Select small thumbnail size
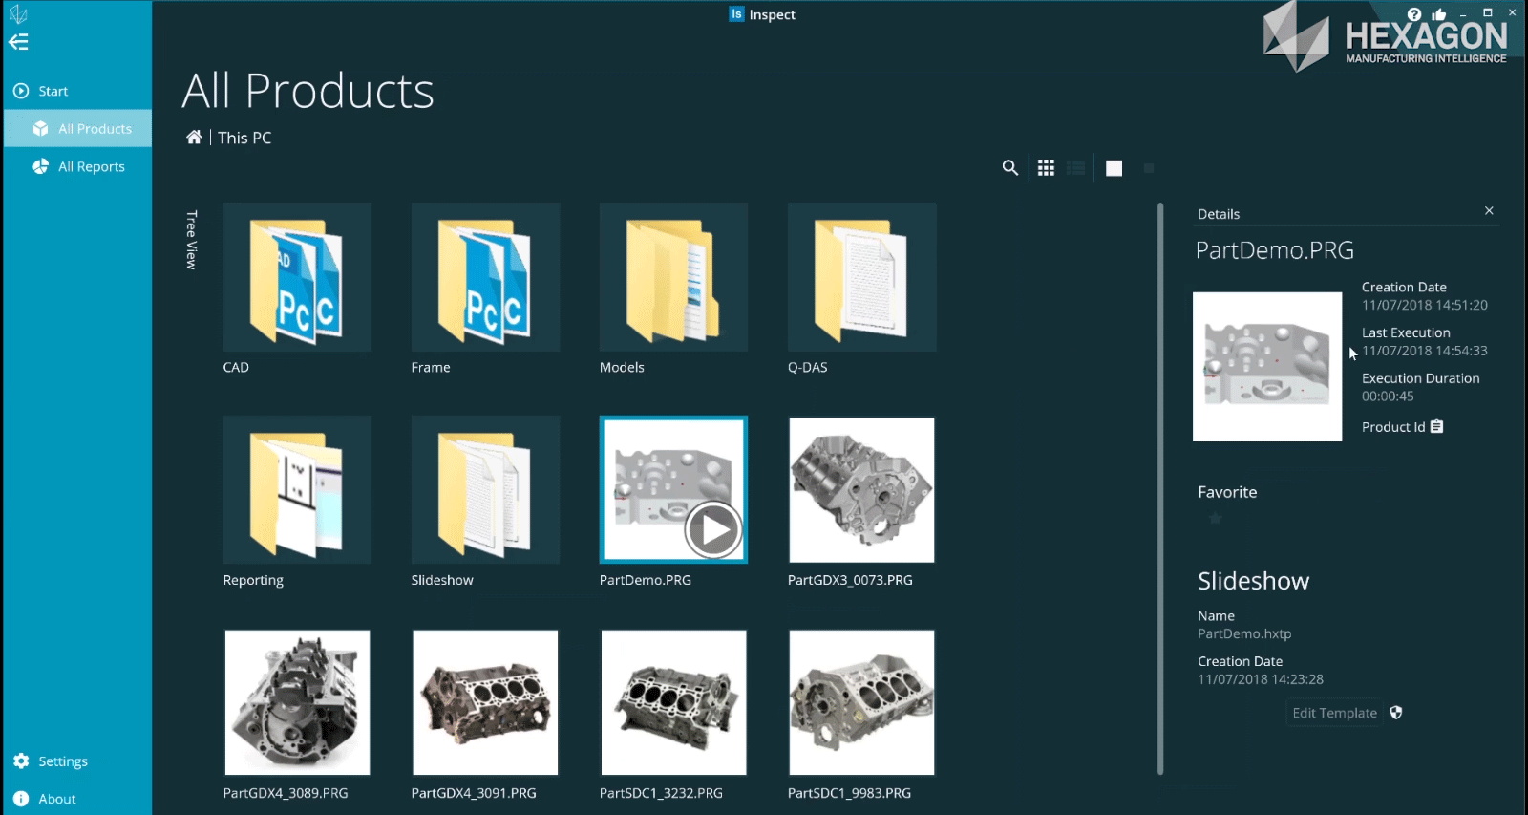Screen dimensions: 1528x815 1149,168
